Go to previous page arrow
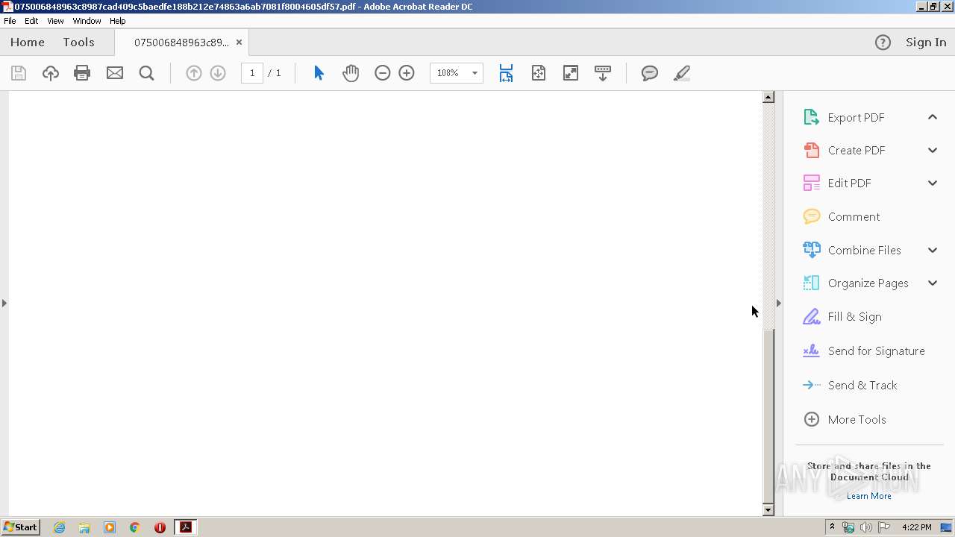The width and height of the screenshot is (955, 537). tap(194, 73)
